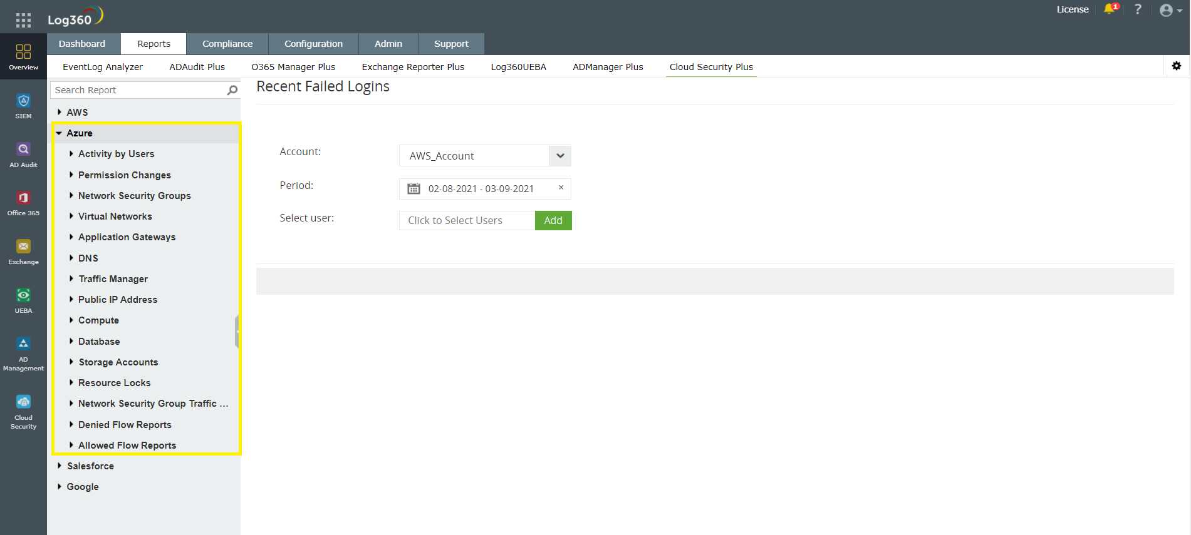Viewport: 1191px width, 535px height.
Task: Open the apps grid launcher icon
Action: 23,20
